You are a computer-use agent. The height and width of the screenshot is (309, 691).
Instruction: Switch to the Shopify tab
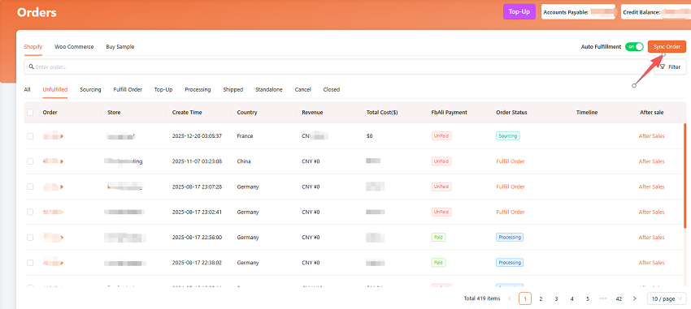click(33, 46)
